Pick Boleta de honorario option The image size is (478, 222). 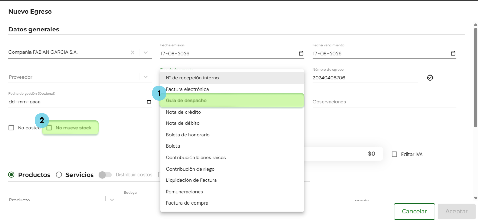coord(232,135)
